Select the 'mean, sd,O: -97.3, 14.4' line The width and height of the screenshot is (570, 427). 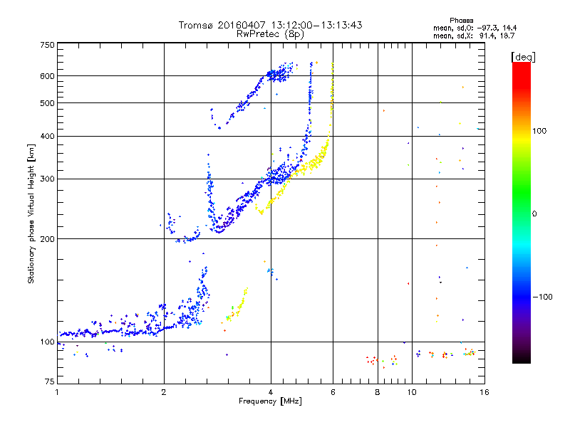(x=475, y=28)
